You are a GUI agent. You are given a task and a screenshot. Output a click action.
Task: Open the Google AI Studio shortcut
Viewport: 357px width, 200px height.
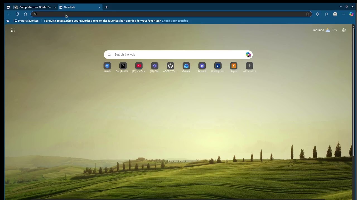tap(123, 67)
